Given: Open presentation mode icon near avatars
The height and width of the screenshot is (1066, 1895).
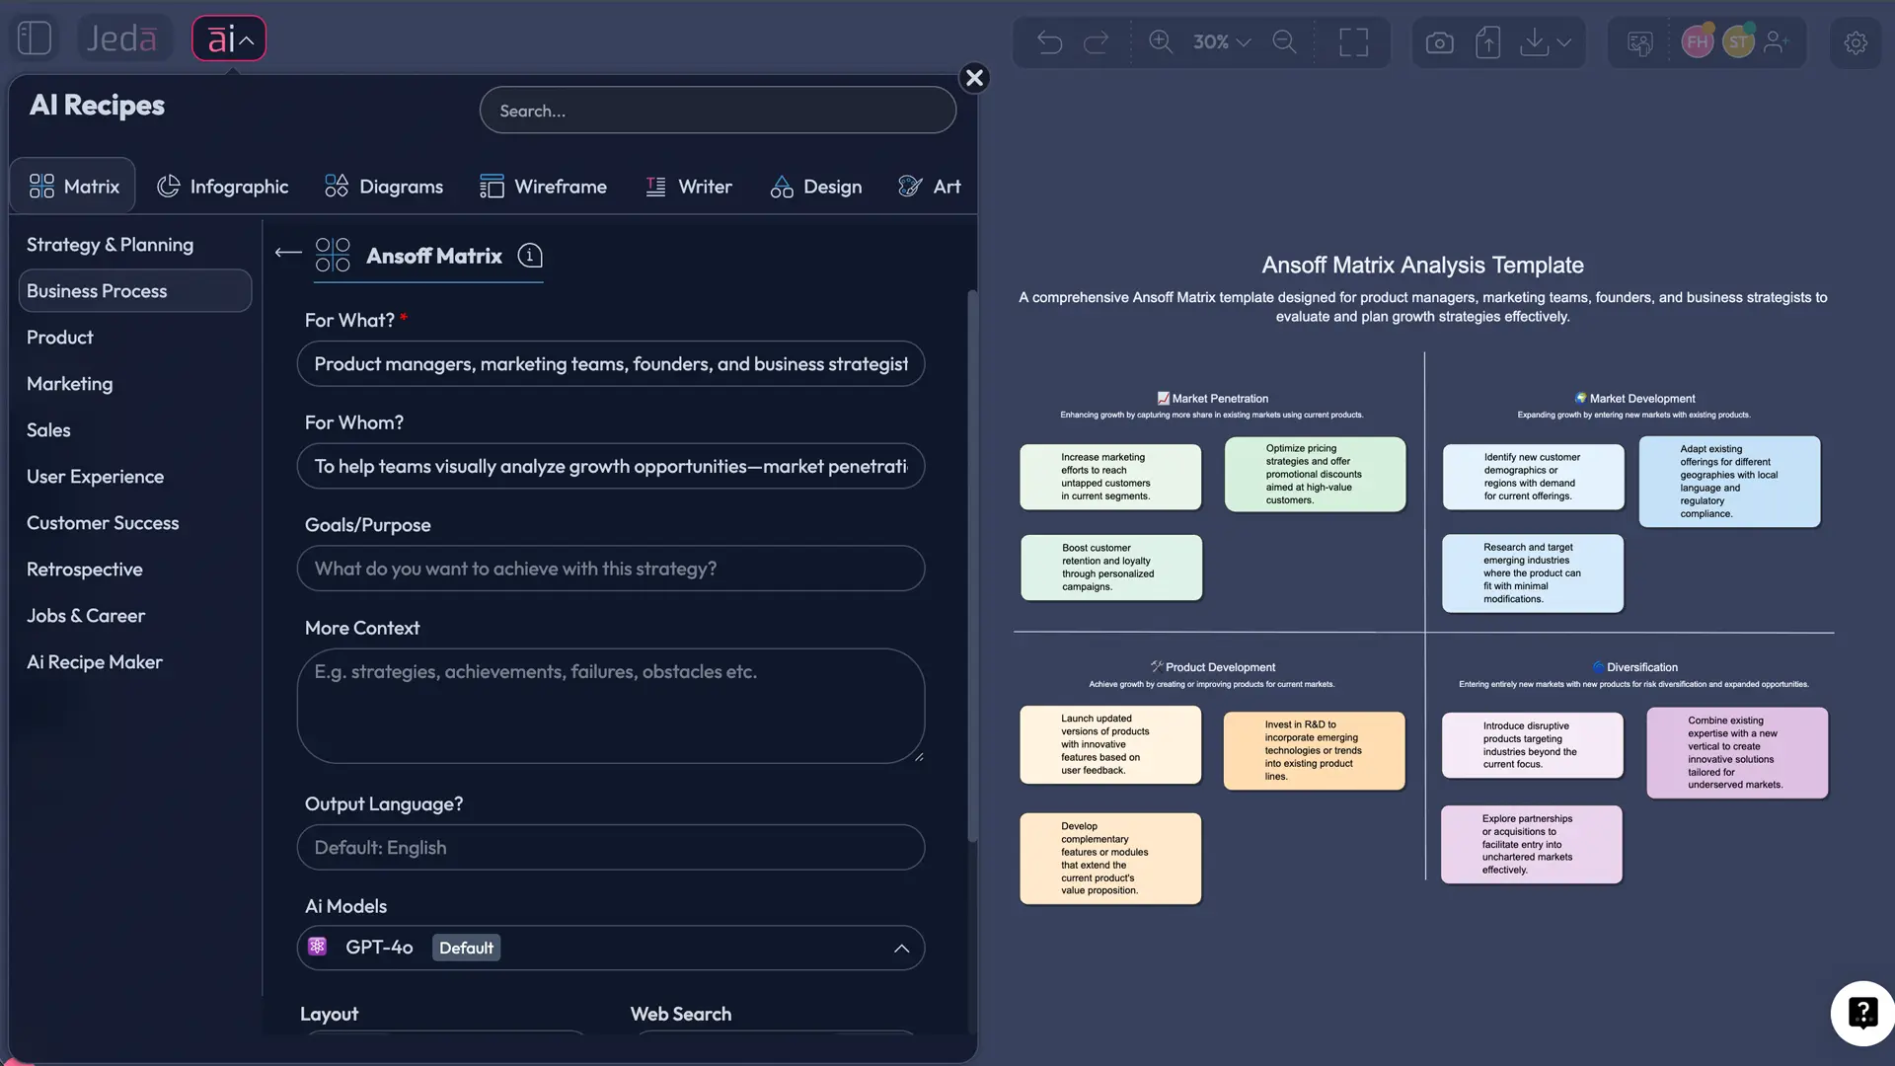Looking at the screenshot, I should [x=1639, y=43].
